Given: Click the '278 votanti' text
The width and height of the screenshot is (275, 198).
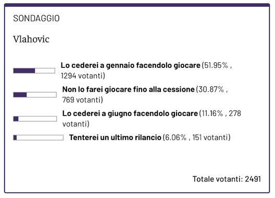Looking at the screenshot, I should click(152, 119).
